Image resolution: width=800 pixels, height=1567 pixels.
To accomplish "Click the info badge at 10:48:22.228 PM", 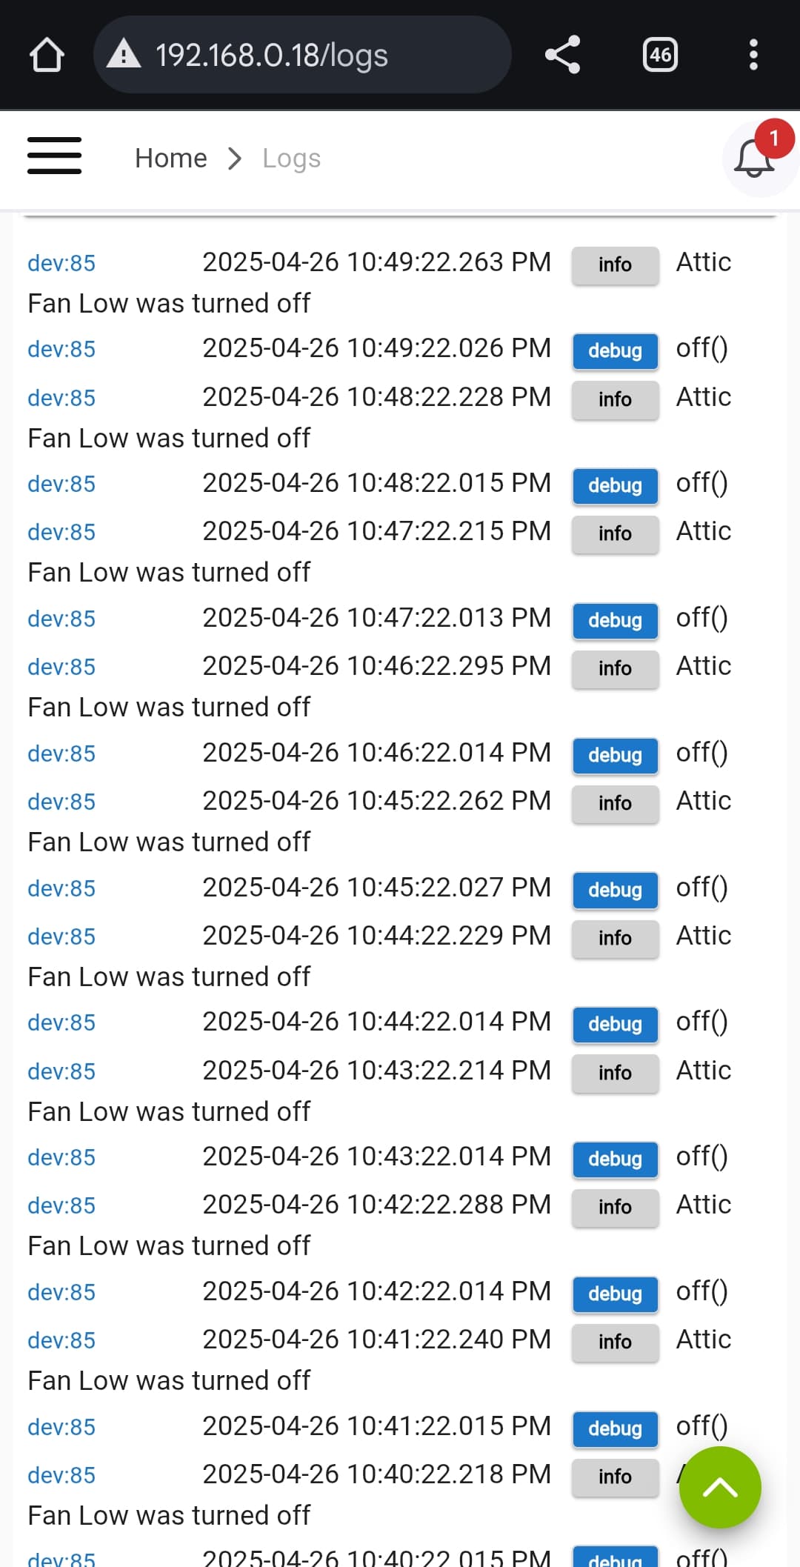I will [x=615, y=399].
